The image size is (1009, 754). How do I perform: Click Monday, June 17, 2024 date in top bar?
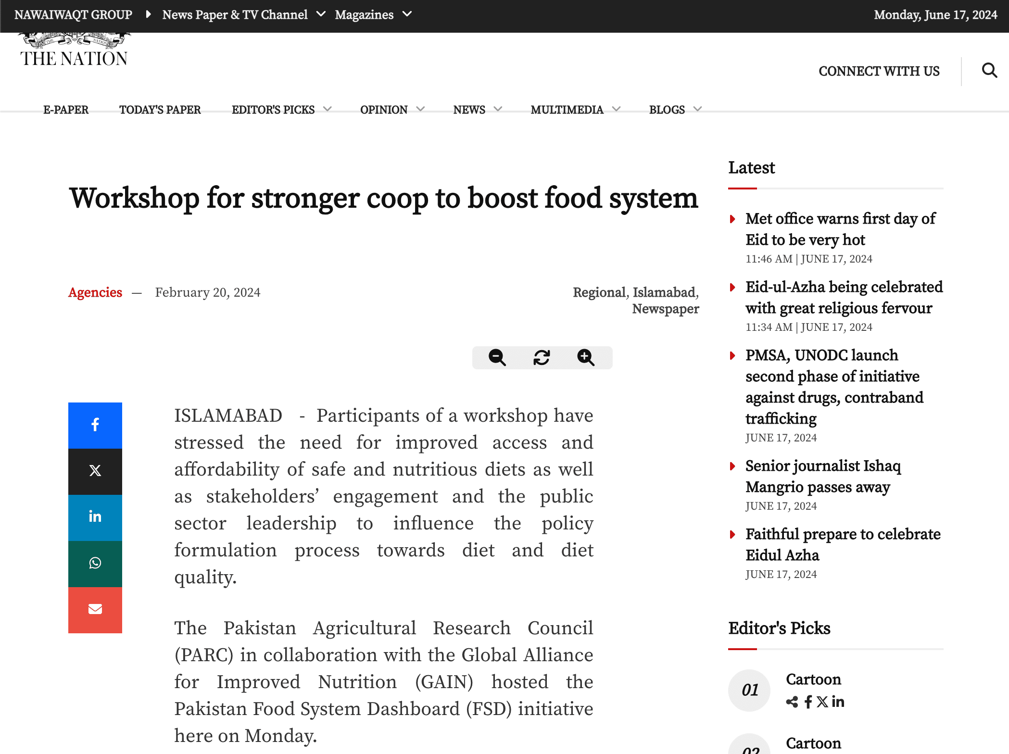coord(935,14)
